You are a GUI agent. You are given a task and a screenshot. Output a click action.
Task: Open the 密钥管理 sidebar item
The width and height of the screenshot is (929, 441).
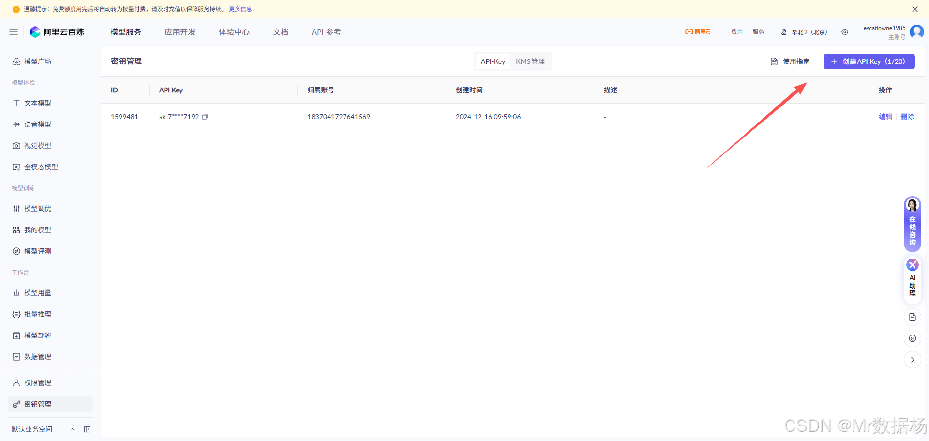38,404
